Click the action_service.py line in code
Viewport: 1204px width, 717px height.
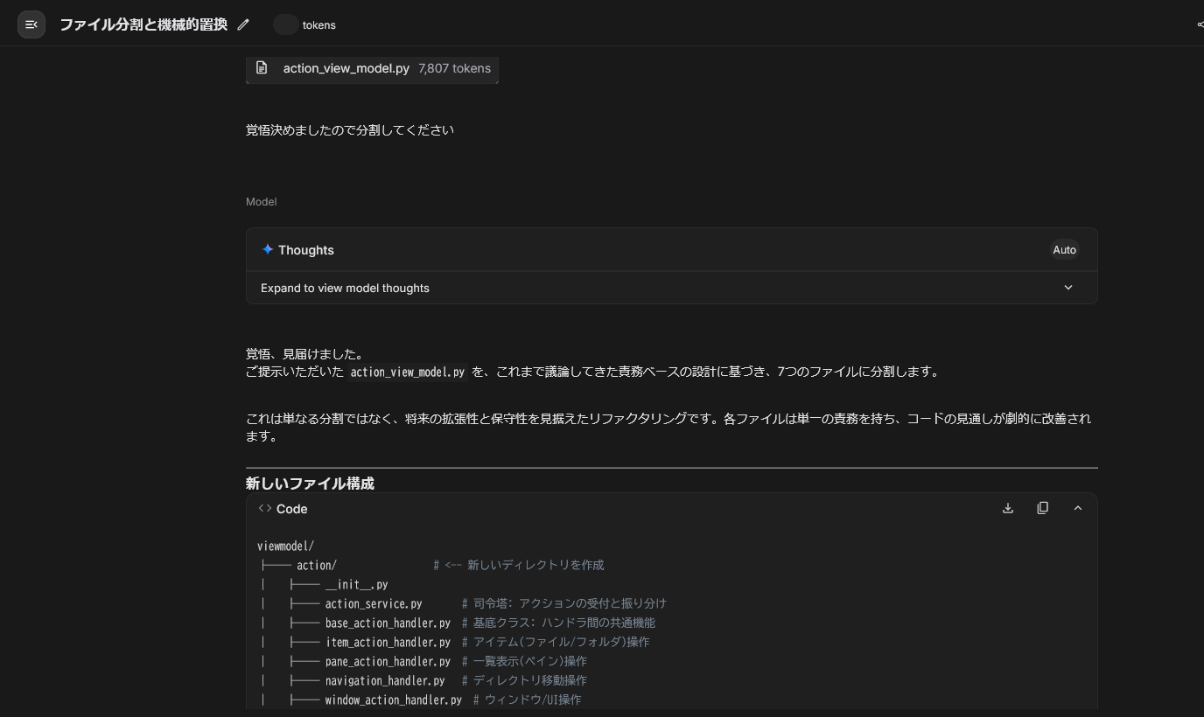click(374, 603)
